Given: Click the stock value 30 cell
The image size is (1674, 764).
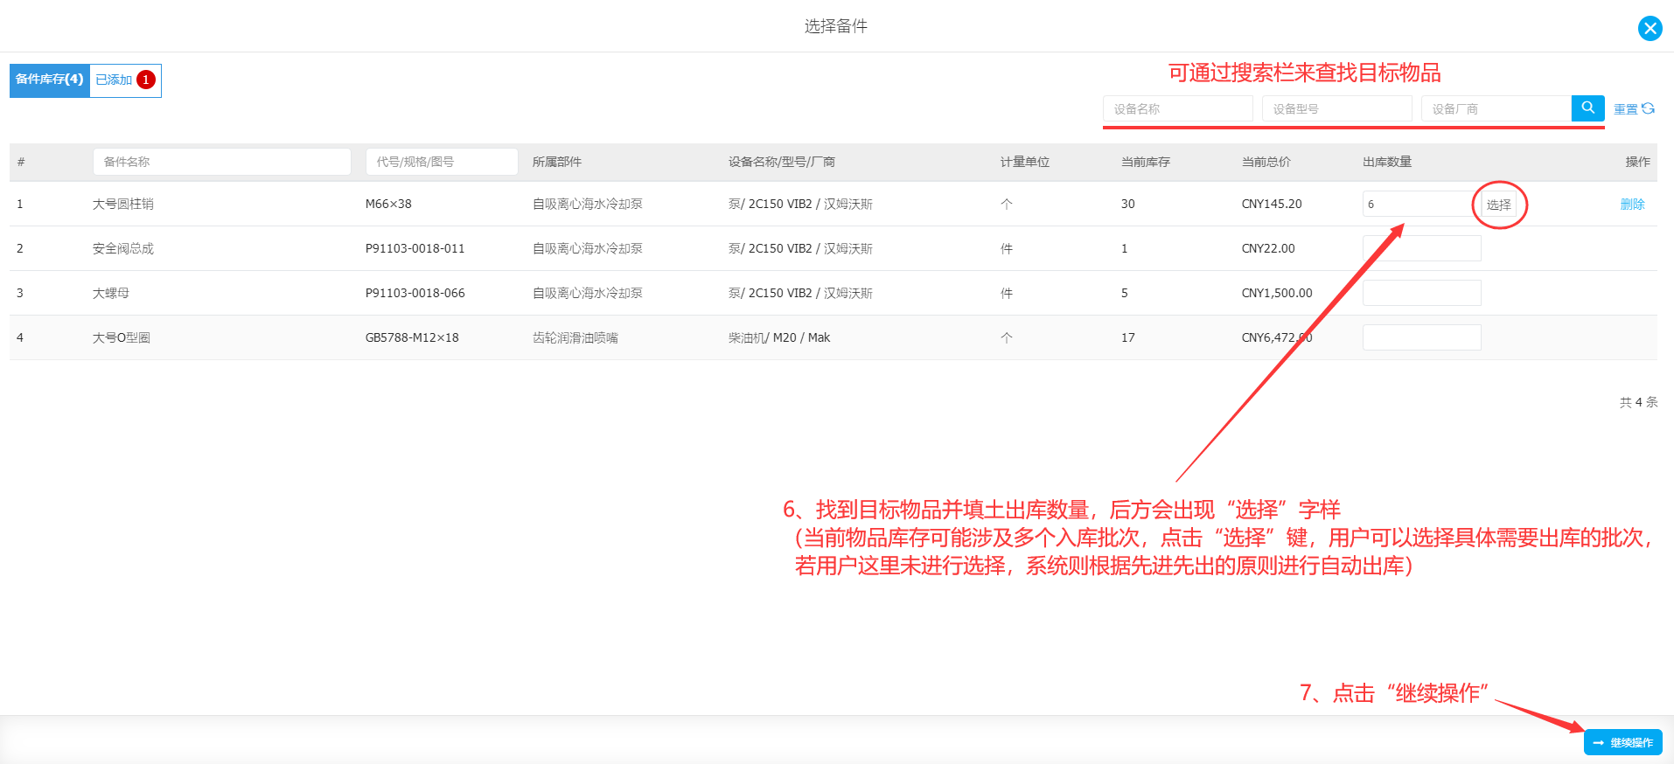Looking at the screenshot, I should point(1128,204).
